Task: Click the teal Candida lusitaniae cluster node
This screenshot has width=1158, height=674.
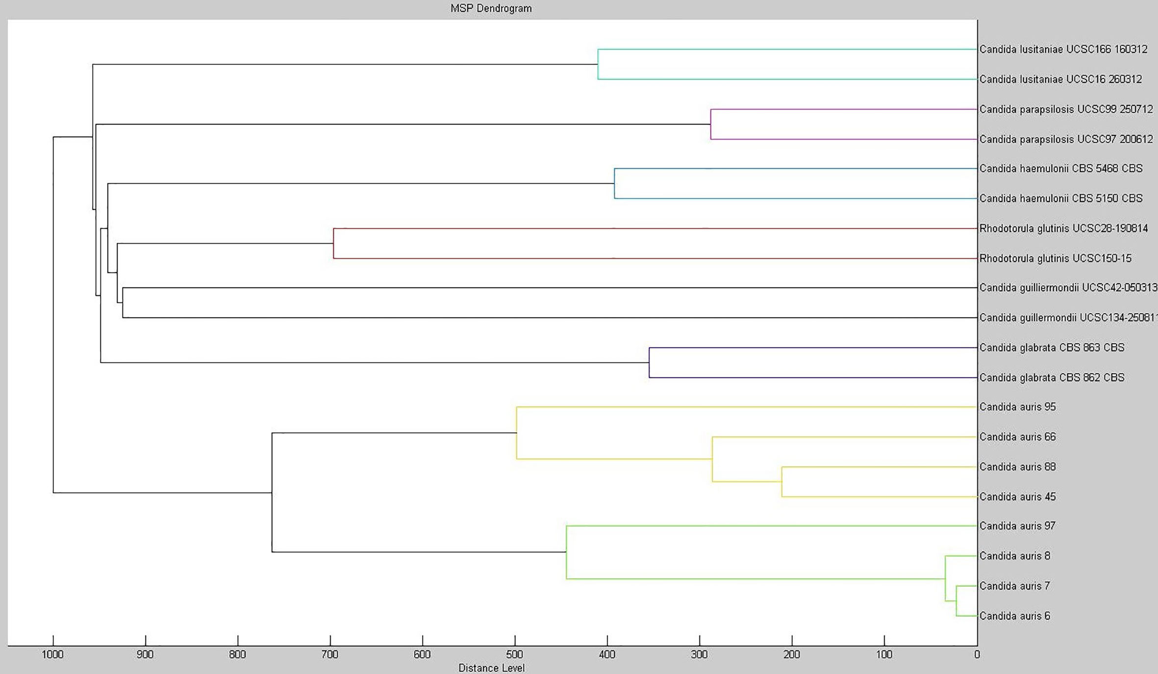Action: (598, 64)
